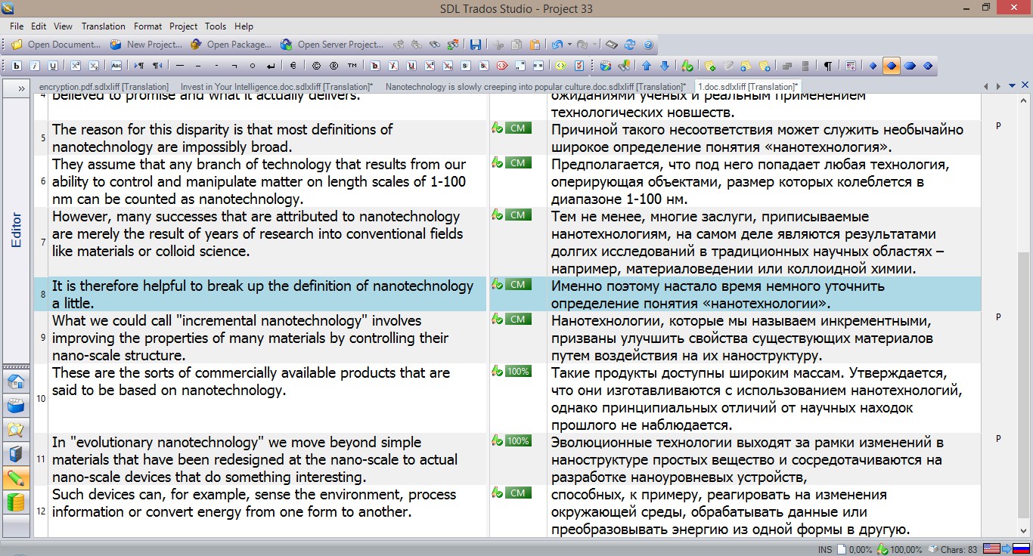1033x556 pixels.
Task: Open the Editor view pencil icon
Action: click(x=16, y=478)
